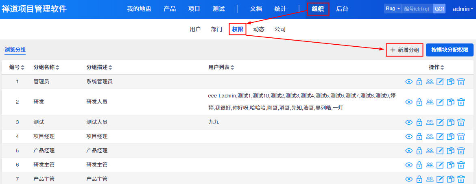Click the lock permission icon for 研发主管 row

419,165
